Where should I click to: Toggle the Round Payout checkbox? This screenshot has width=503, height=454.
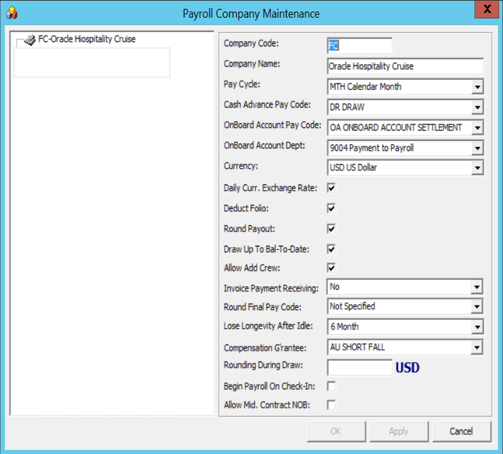[331, 229]
